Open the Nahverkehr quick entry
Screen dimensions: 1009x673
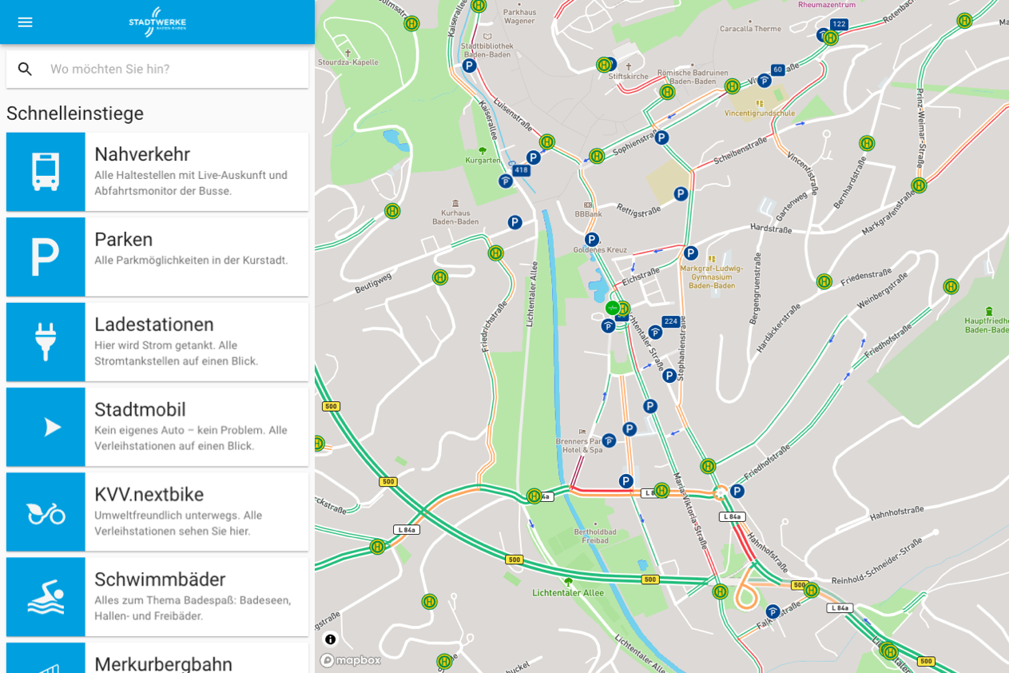point(196,172)
